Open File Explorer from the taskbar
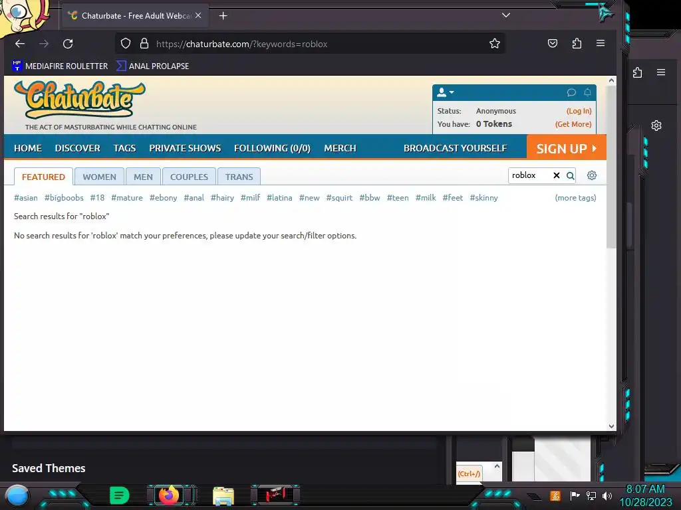This screenshot has height=510, width=681. [223, 495]
